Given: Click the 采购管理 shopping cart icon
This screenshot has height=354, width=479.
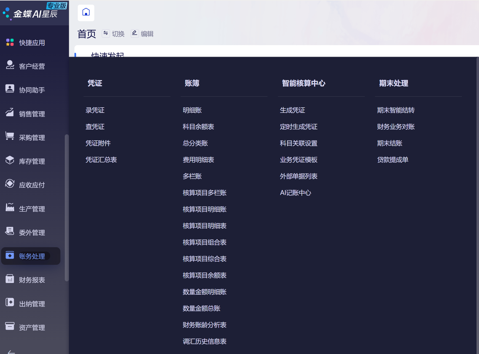Looking at the screenshot, I should tap(10, 136).
